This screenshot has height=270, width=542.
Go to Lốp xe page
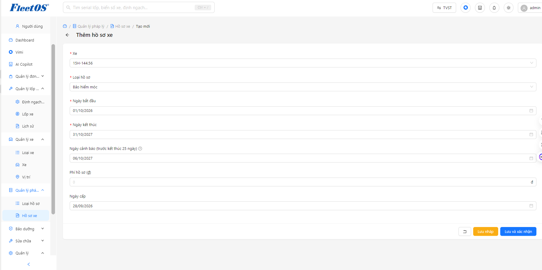click(26, 114)
